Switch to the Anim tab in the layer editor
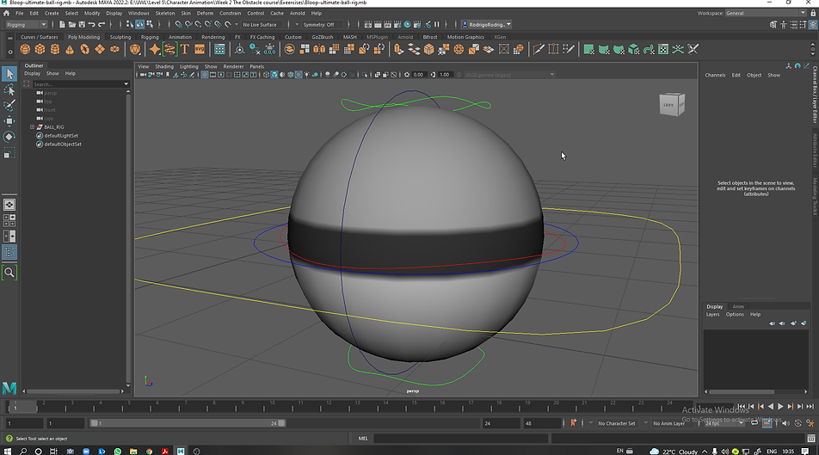This screenshot has width=819, height=455. tap(738, 307)
